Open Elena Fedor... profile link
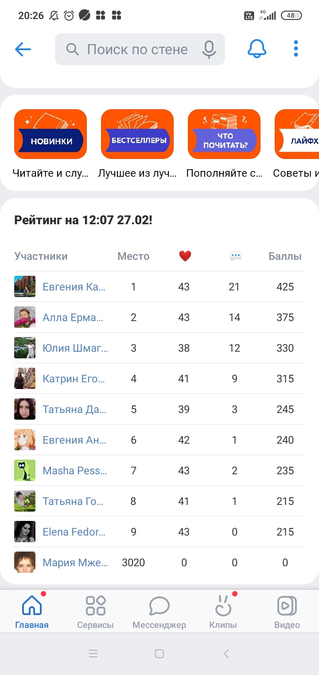Screen dimensions: 319x675 coord(74,532)
